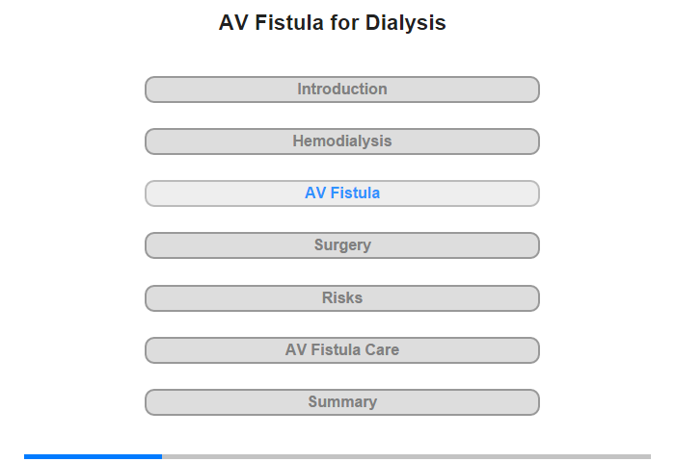The image size is (675, 462).
Task: Jump to the Summary section
Action: (342, 401)
